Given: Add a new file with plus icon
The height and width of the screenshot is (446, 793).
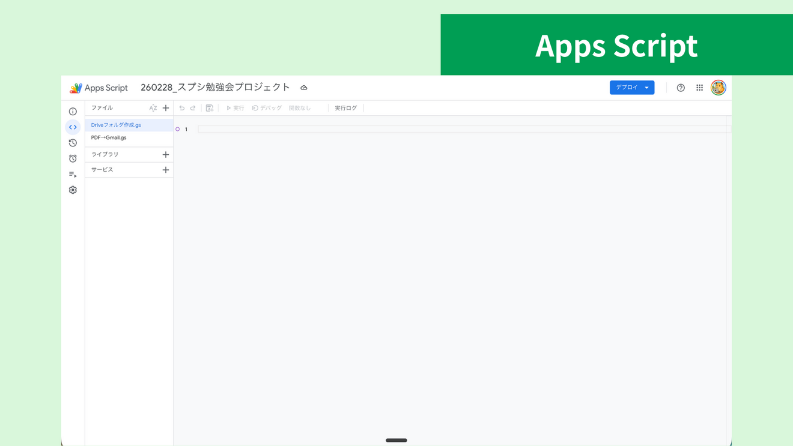Looking at the screenshot, I should (166, 108).
